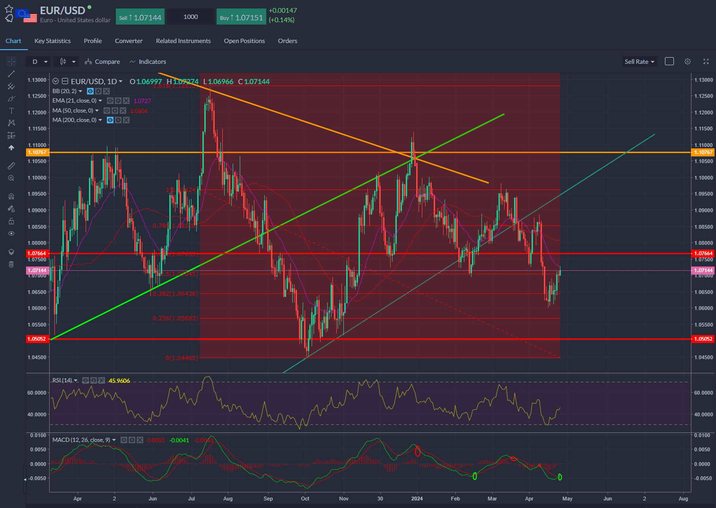716x508 pixels.
Task: Select the up arrow marker tool
Action: 11,147
